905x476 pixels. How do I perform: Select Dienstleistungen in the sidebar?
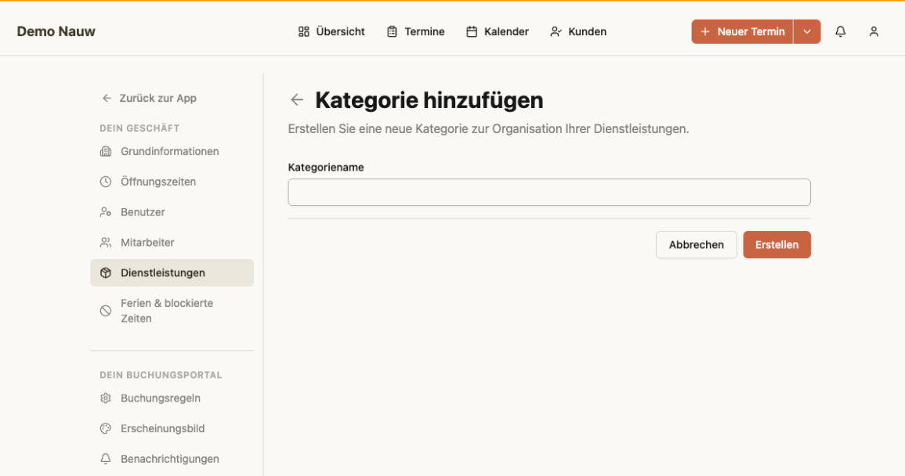coord(172,273)
